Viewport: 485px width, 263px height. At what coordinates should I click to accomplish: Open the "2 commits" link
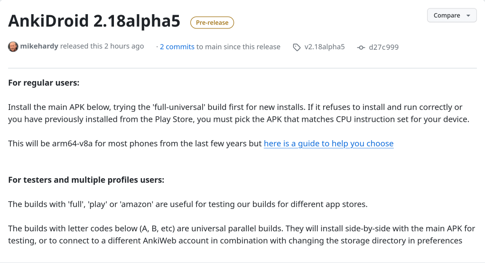(177, 47)
